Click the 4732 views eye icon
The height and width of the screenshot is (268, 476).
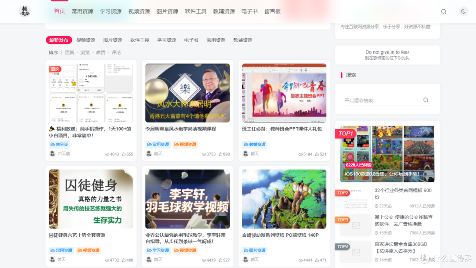(x=107, y=260)
